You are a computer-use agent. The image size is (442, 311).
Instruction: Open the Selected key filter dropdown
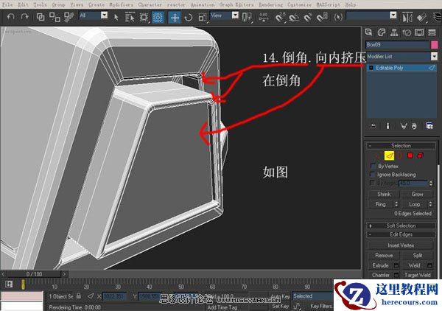[312, 296]
